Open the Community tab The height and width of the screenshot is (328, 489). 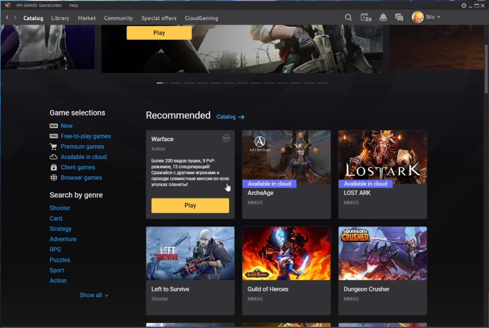(x=118, y=18)
